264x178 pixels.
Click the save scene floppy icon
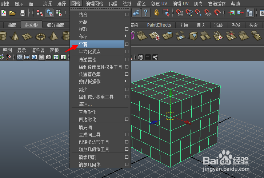point(23,13)
